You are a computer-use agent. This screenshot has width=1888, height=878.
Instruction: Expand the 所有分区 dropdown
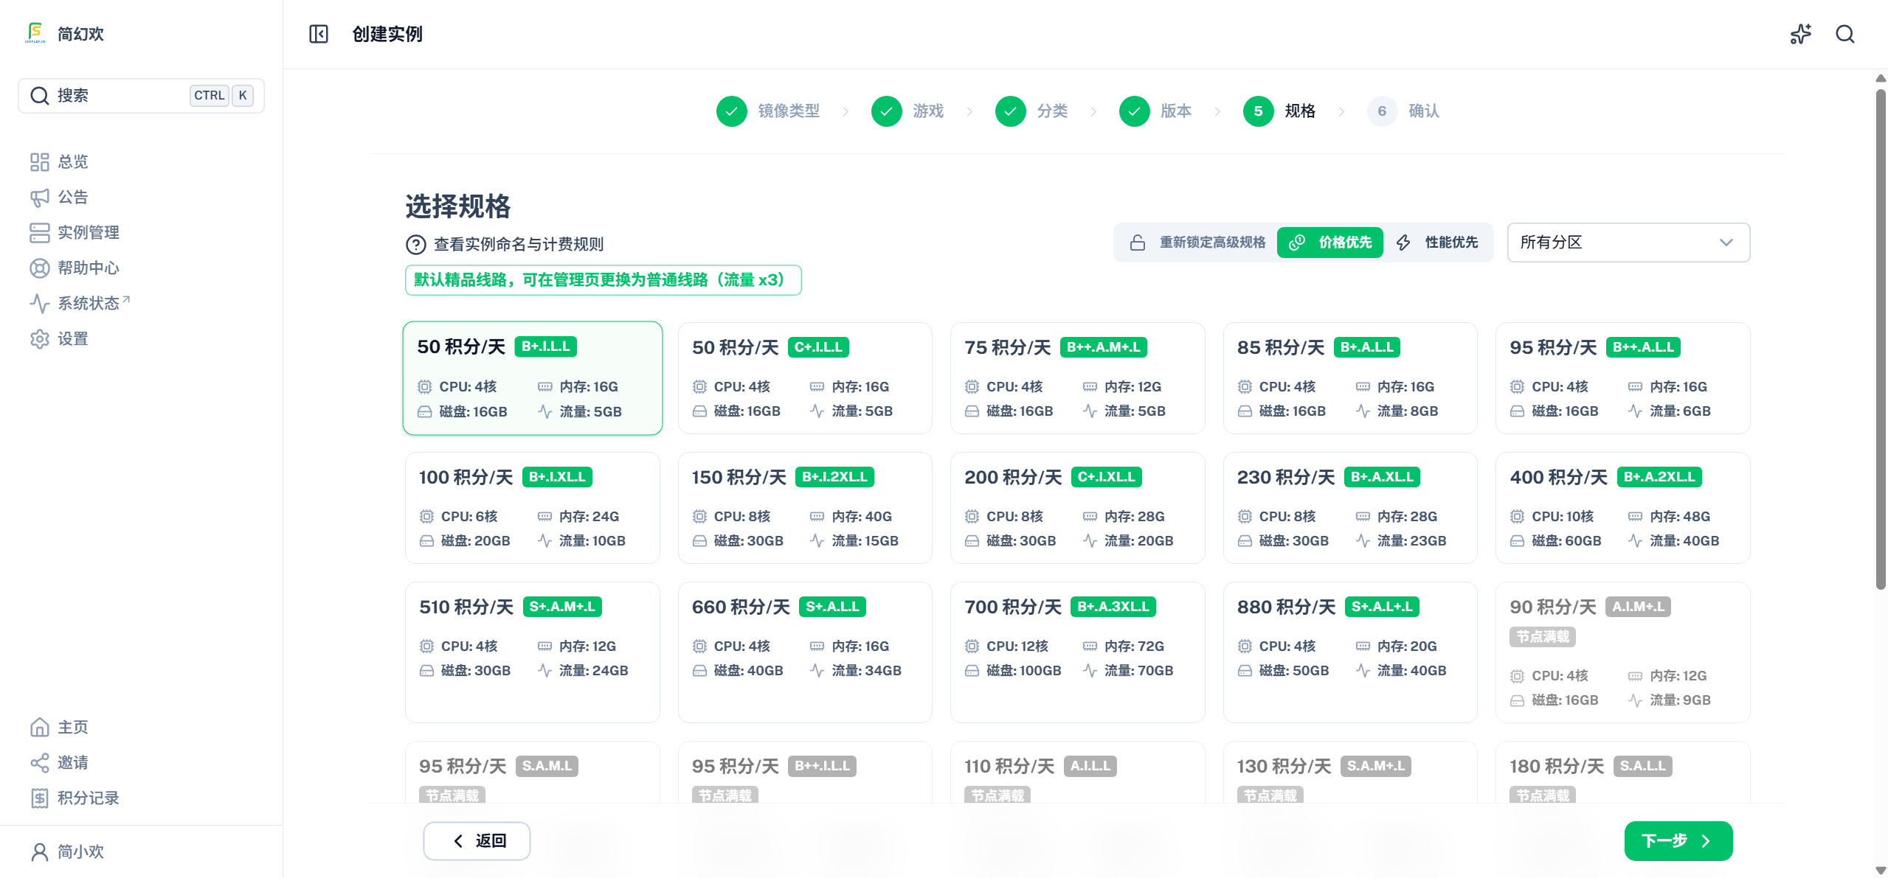[1628, 243]
